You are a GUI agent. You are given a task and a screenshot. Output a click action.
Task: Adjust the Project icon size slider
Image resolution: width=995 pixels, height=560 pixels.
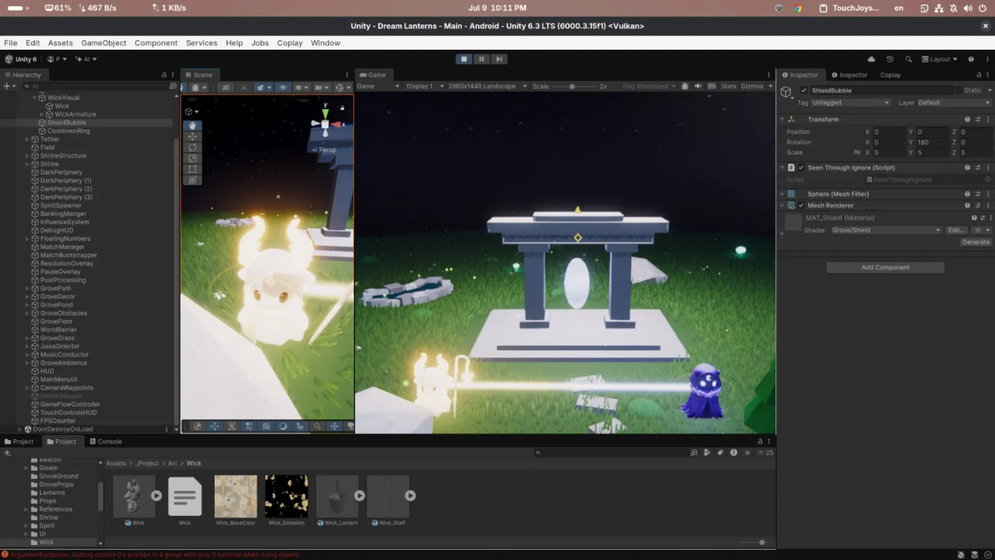753,542
